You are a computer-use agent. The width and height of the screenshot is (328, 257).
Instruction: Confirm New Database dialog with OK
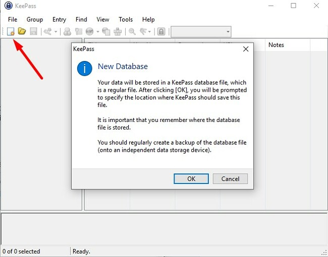[x=191, y=179]
